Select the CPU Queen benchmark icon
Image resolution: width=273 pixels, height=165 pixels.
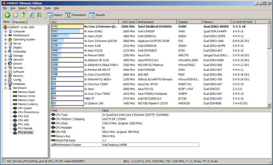15,108
